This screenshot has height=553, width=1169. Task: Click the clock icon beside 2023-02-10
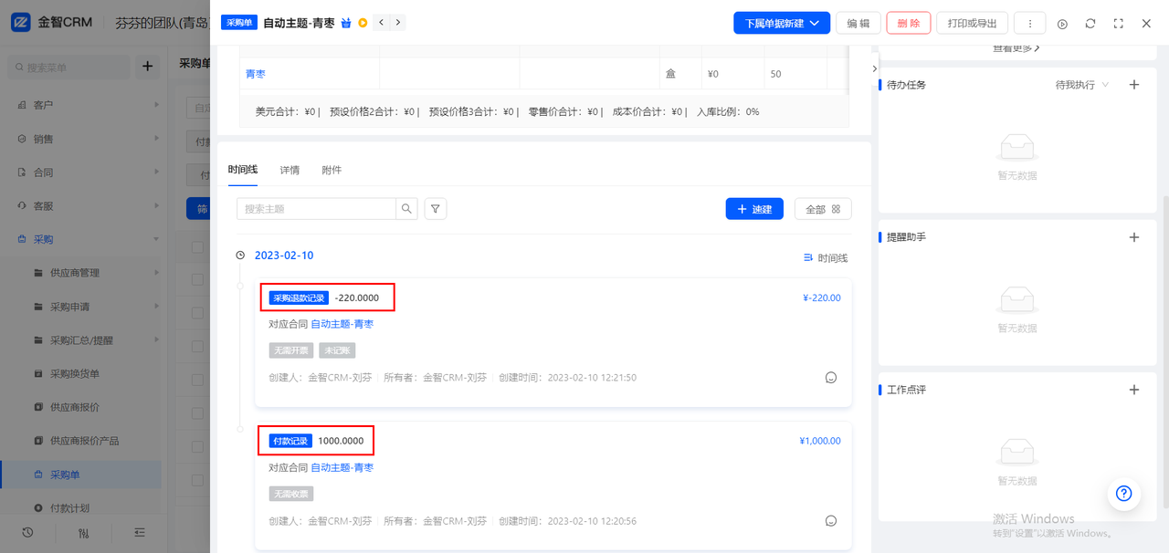pyautogui.click(x=240, y=256)
